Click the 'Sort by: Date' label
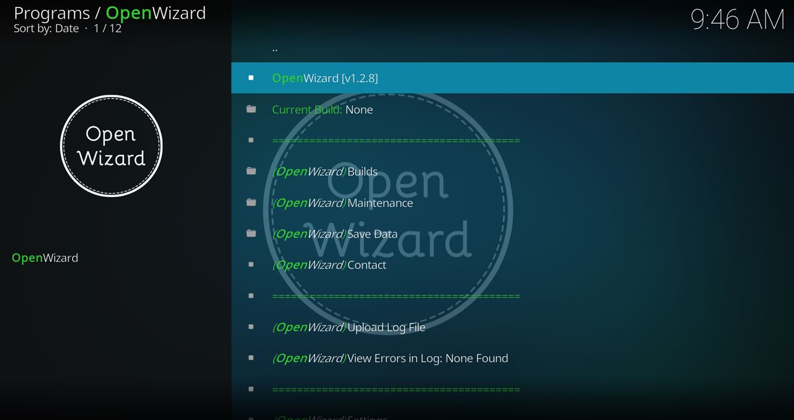The height and width of the screenshot is (420, 794). 46,28
